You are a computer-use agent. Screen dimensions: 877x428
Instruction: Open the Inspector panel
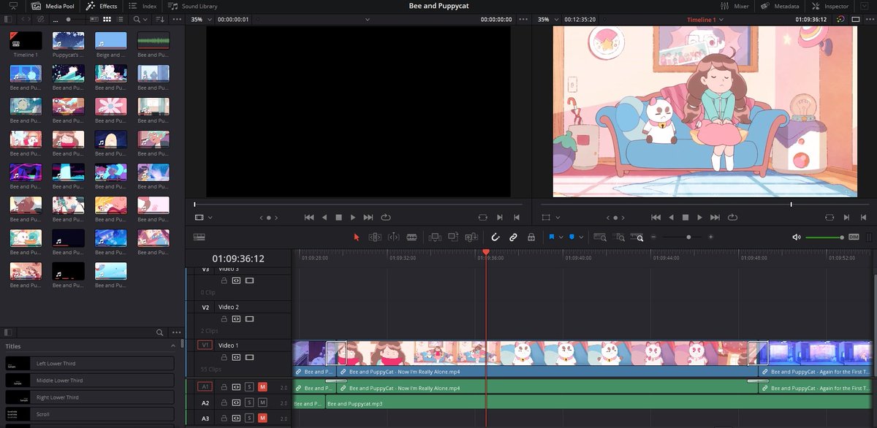[x=831, y=6]
